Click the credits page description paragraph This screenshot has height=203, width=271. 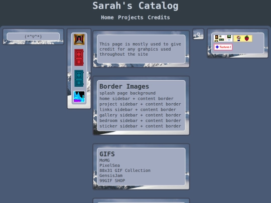[140, 49]
